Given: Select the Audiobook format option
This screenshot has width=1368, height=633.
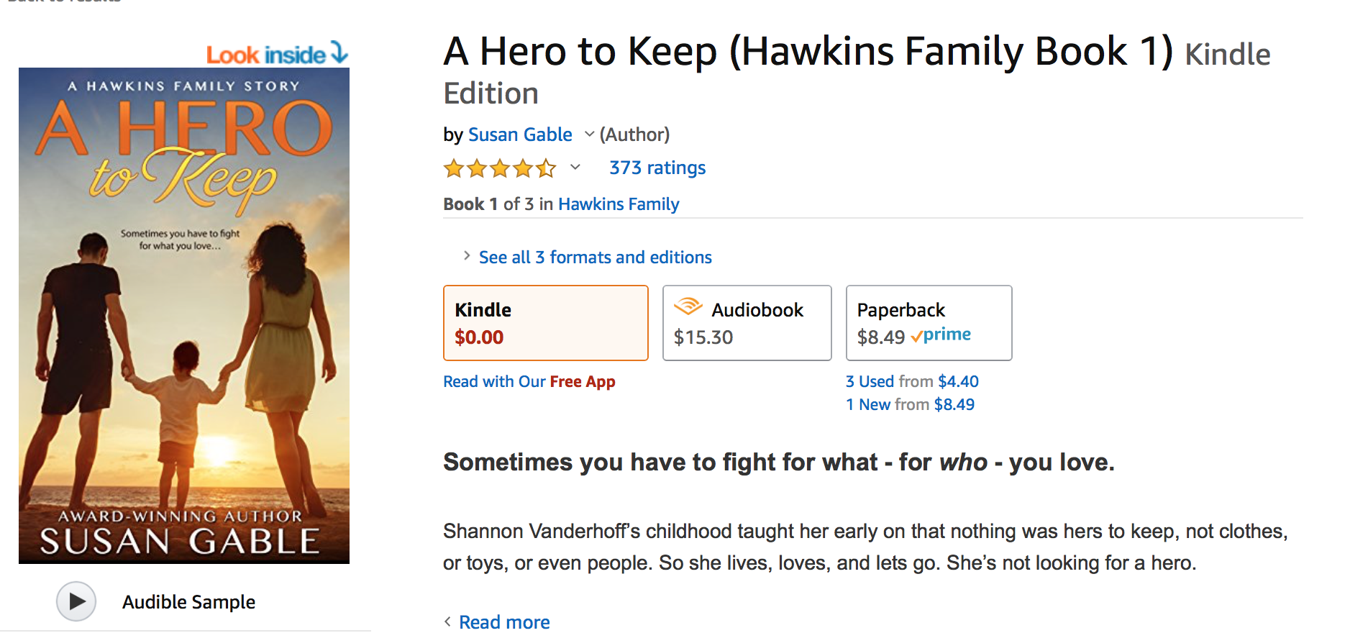Looking at the screenshot, I should pos(747,323).
